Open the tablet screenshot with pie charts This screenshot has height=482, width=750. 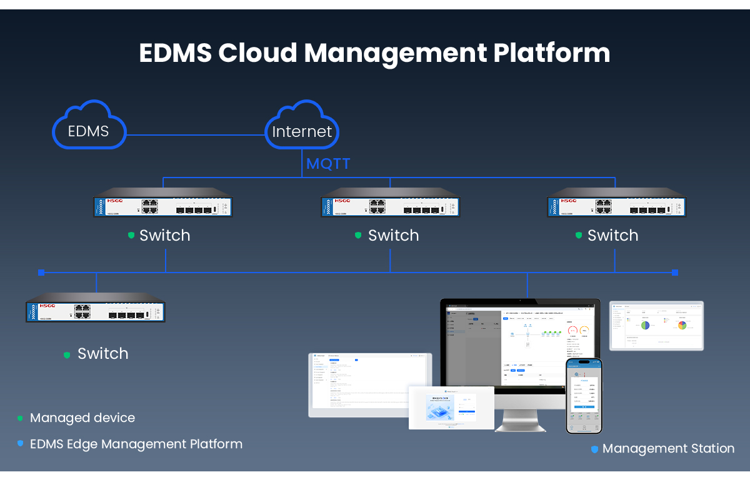coord(656,326)
